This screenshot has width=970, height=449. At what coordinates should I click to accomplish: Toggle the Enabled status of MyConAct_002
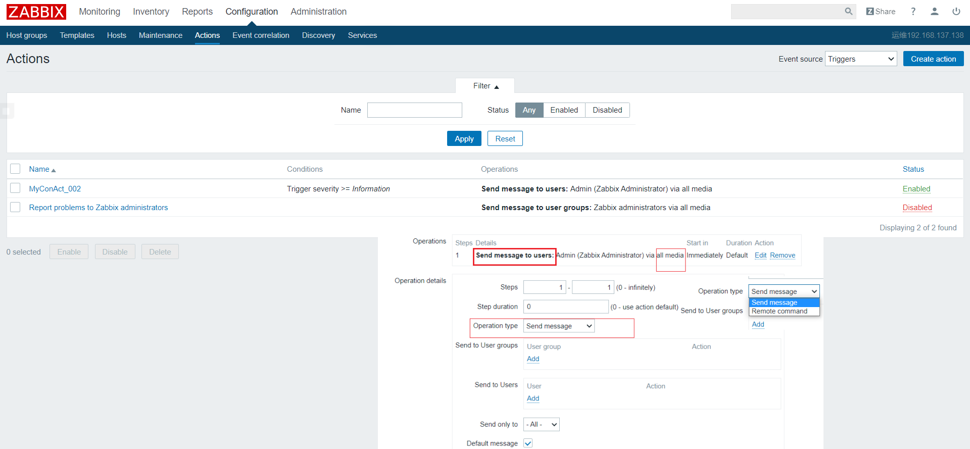tap(916, 188)
